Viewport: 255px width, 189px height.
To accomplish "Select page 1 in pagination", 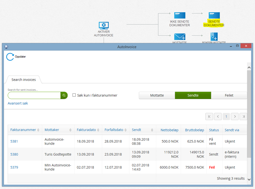I will coord(226,117).
